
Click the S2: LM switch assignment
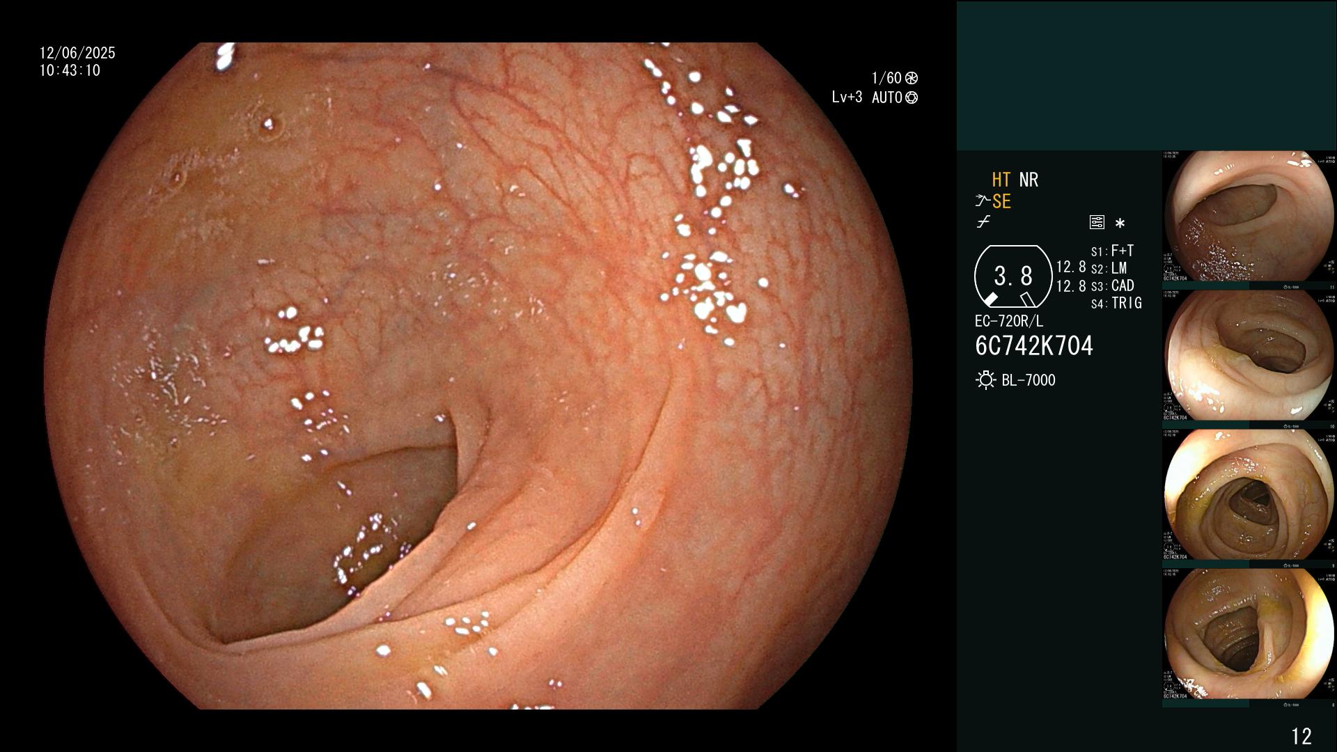coord(1109,268)
